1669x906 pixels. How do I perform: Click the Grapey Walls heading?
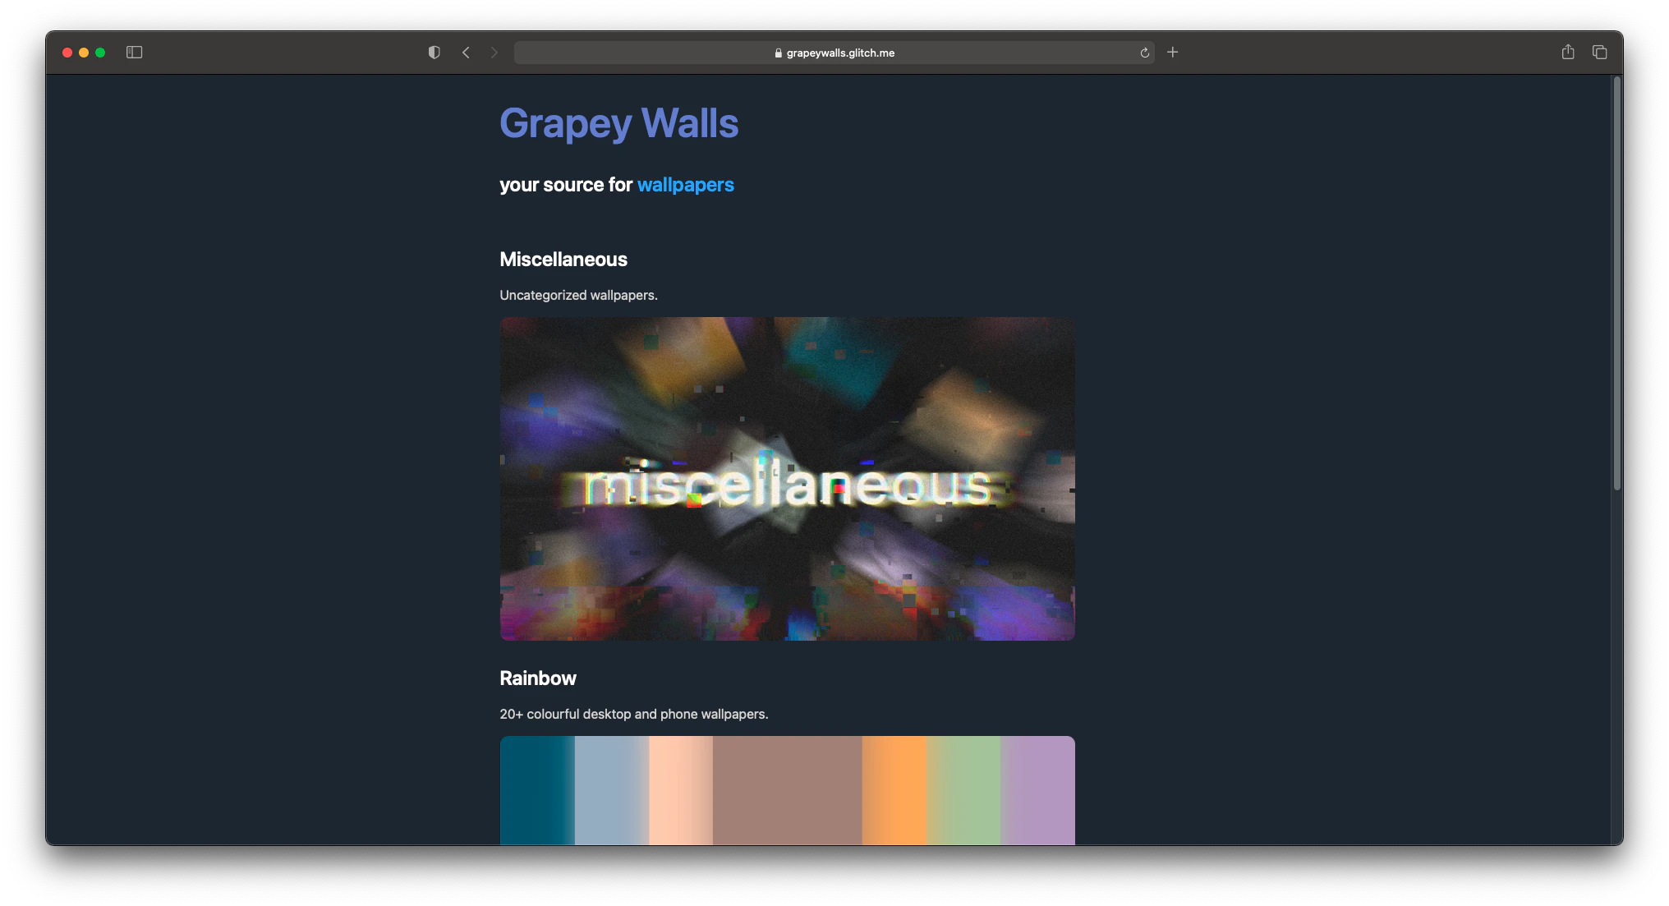618,123
